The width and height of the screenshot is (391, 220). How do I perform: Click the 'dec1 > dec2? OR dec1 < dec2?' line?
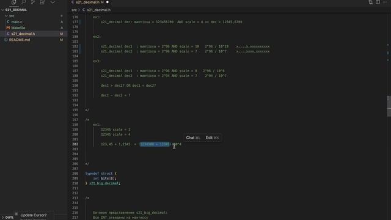128,86
